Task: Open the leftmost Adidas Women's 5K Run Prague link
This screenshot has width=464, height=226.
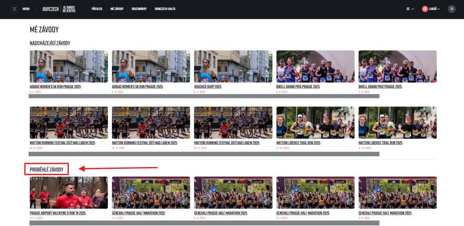Action: click(x=55, y=87)
